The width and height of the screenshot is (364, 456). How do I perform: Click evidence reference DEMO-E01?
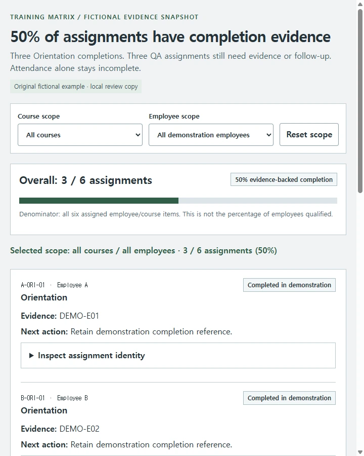click(79, 316)
